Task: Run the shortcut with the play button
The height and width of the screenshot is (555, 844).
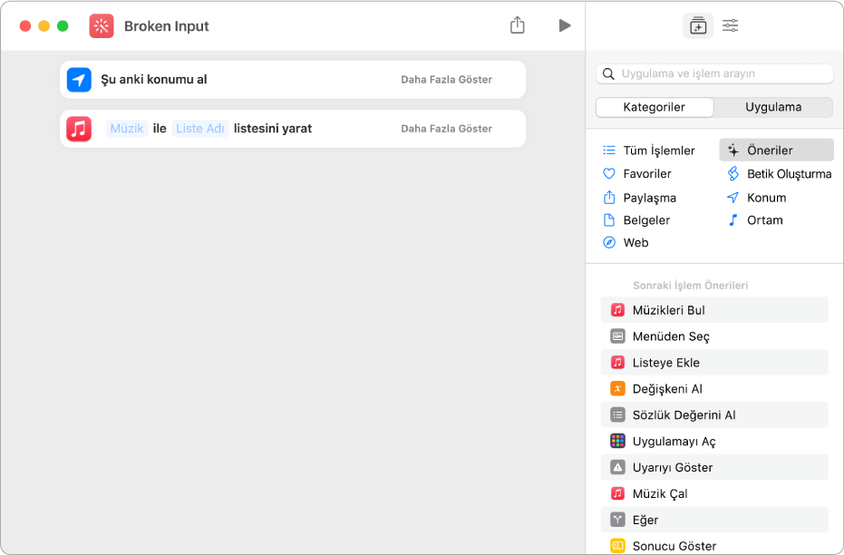Action: tap(565, 25)
